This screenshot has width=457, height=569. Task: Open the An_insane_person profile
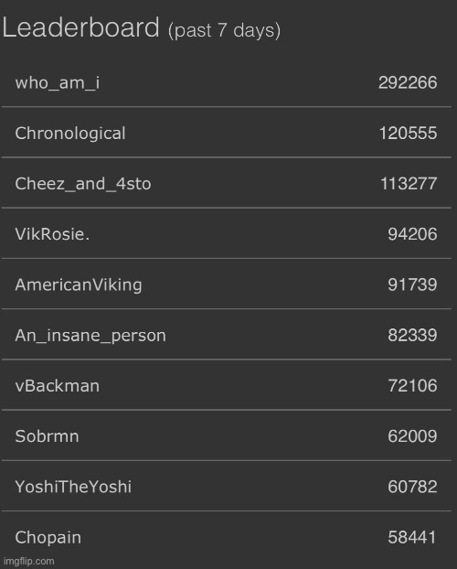pos(90,336)
